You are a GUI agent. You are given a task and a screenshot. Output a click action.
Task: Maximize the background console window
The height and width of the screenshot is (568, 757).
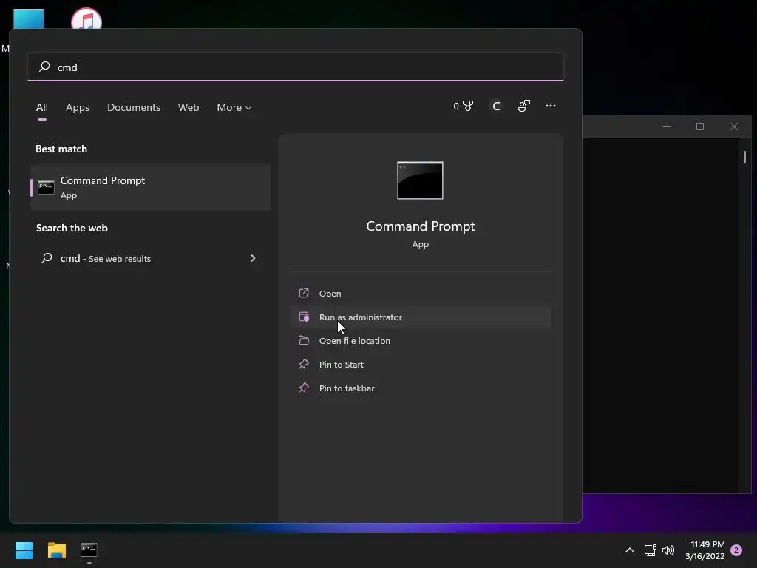tap(700, 126)
